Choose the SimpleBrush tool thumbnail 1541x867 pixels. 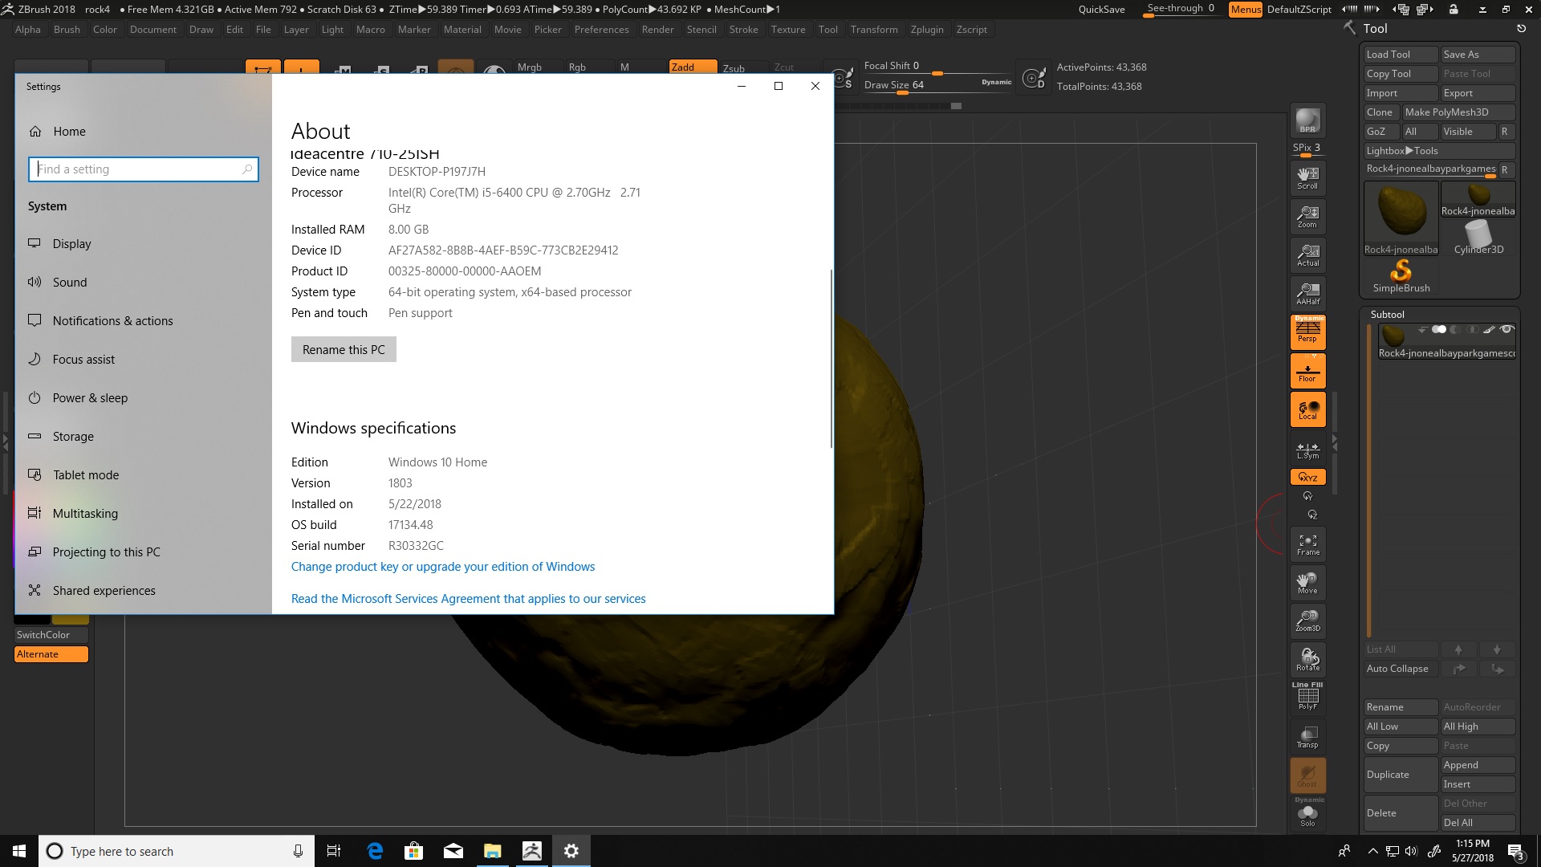click(x=1401, y=276)
